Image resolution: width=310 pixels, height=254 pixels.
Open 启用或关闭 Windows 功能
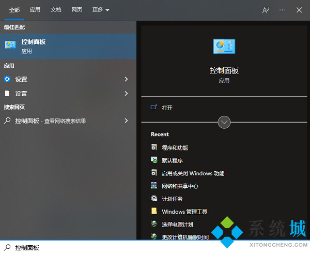click(x=193, y=173)
